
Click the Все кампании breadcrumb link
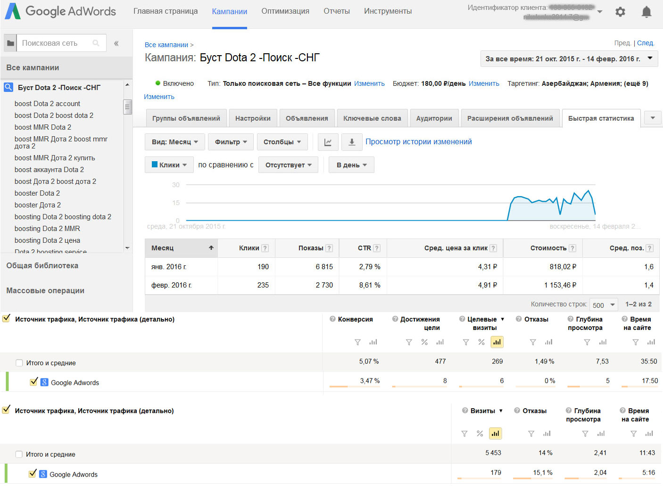tap(166, 45)
